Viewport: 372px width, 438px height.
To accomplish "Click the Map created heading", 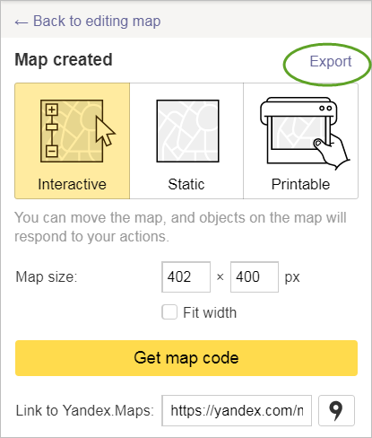I will (64, 59).
